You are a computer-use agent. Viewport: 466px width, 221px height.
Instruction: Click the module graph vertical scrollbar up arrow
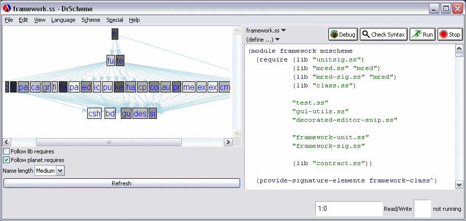point(237,30)
